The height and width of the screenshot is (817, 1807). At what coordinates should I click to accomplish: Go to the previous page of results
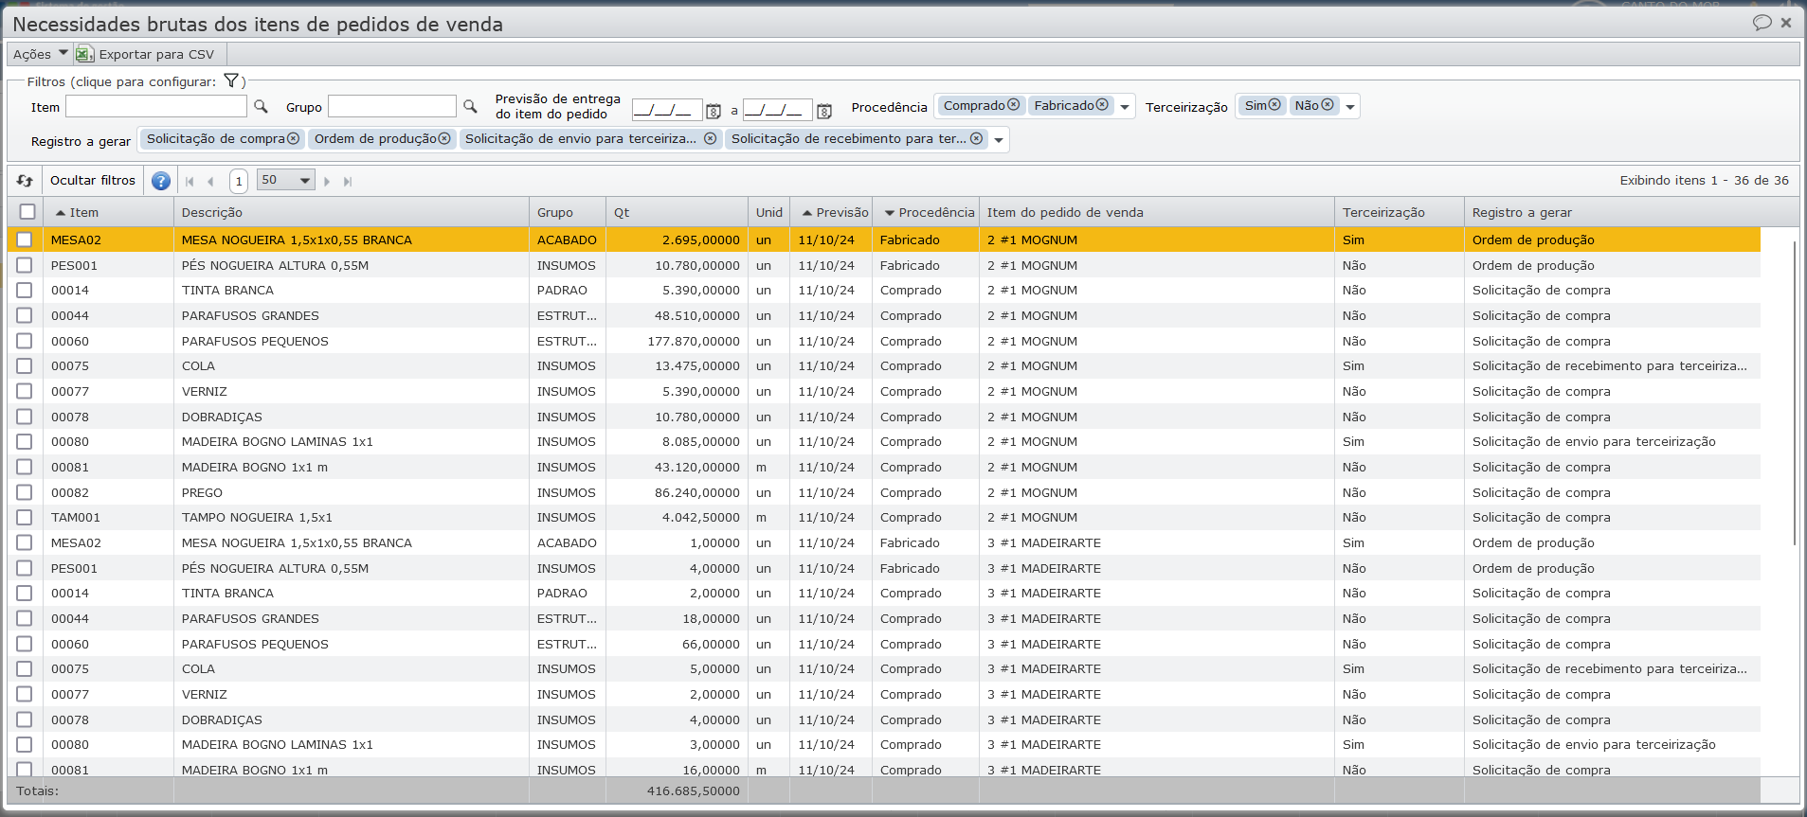[x=210, y=182]
